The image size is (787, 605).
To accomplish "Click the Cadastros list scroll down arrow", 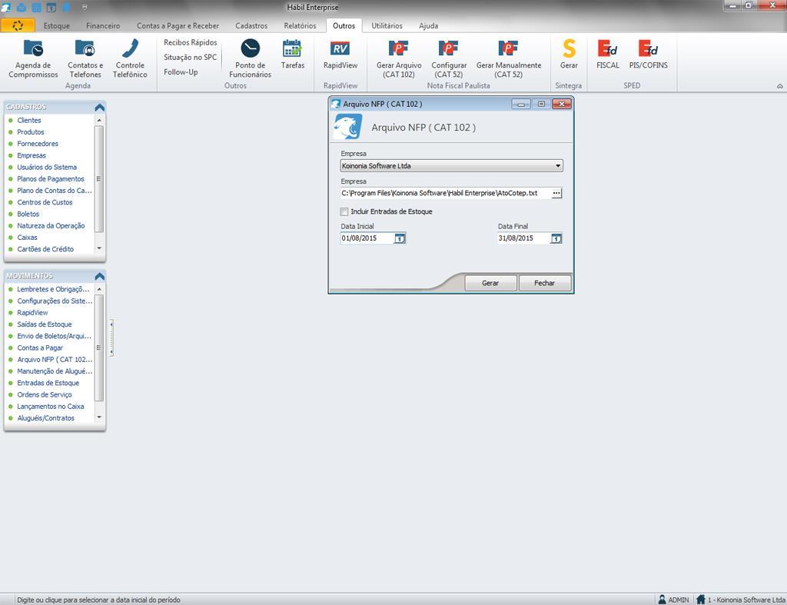I will [99, 248].
